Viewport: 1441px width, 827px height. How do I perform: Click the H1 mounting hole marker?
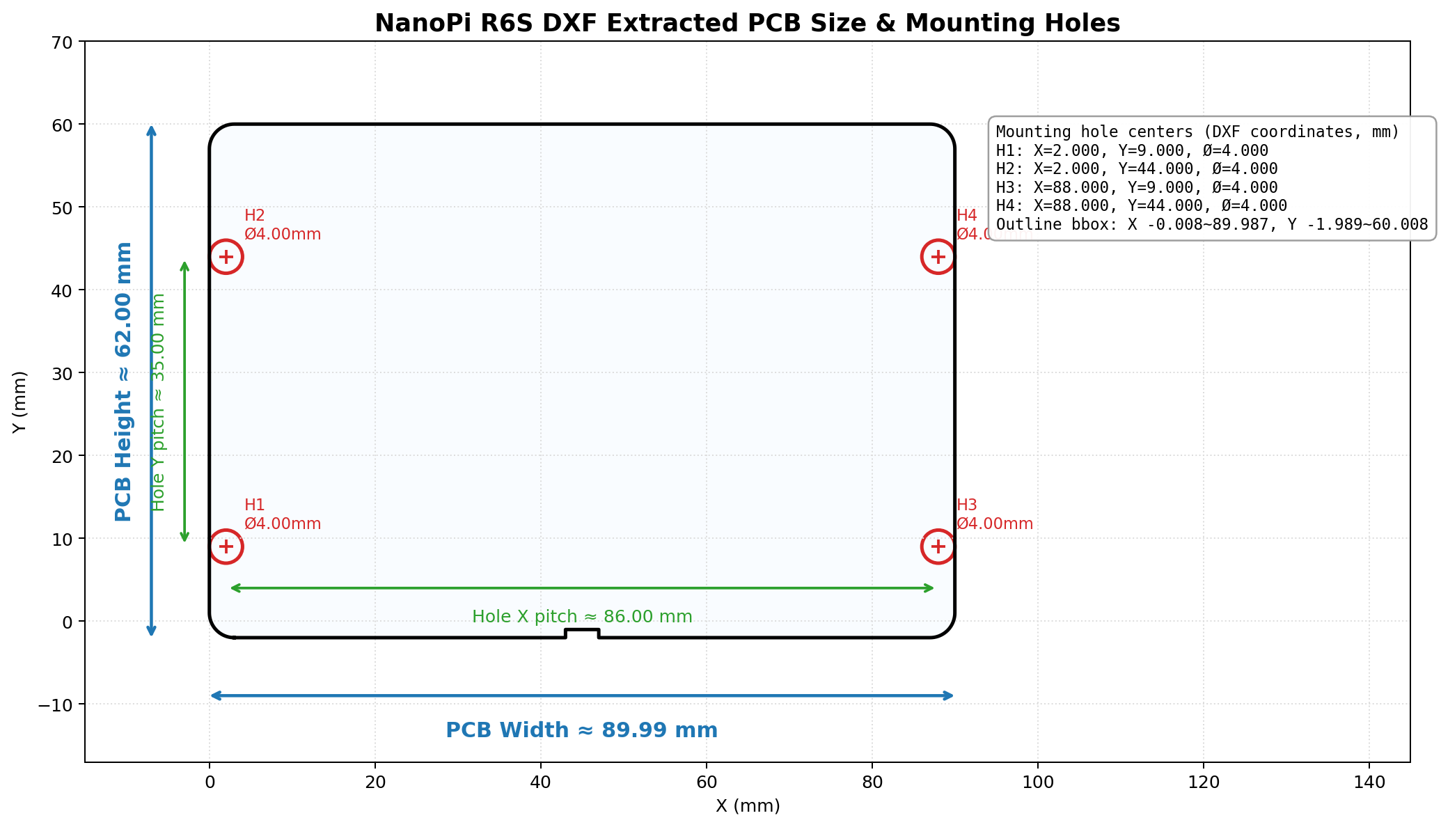226,546
